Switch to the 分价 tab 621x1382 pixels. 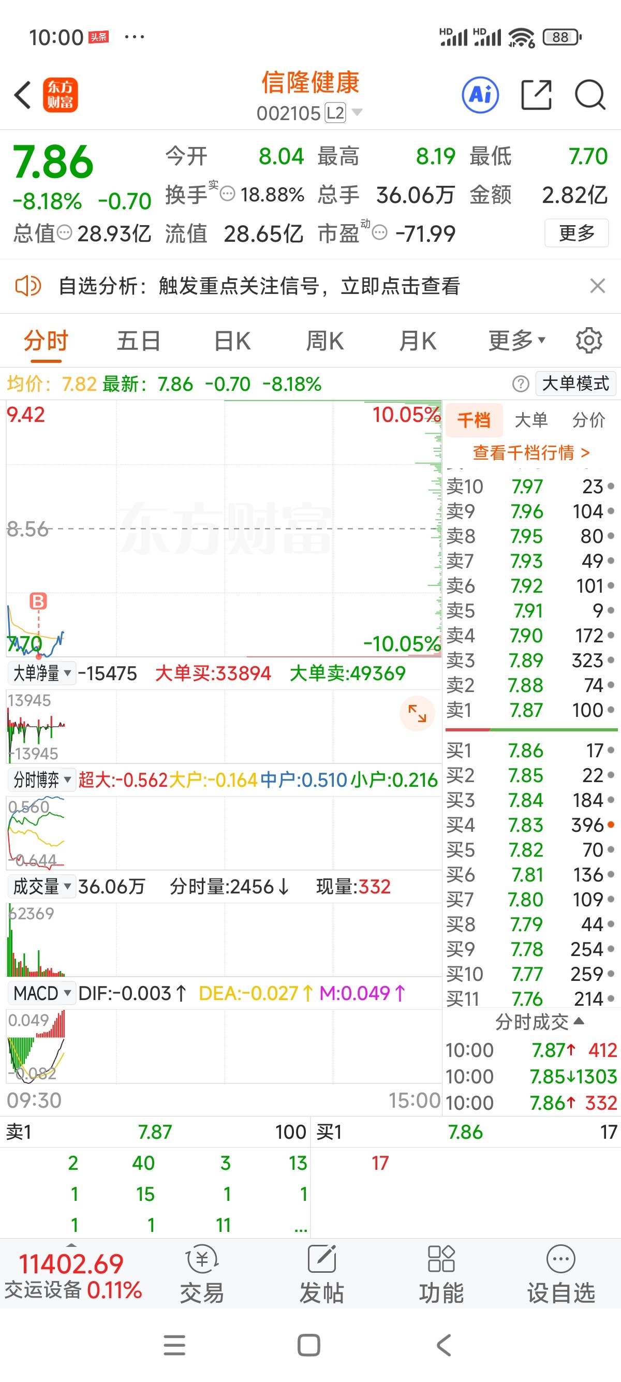[x=588, y=420]
